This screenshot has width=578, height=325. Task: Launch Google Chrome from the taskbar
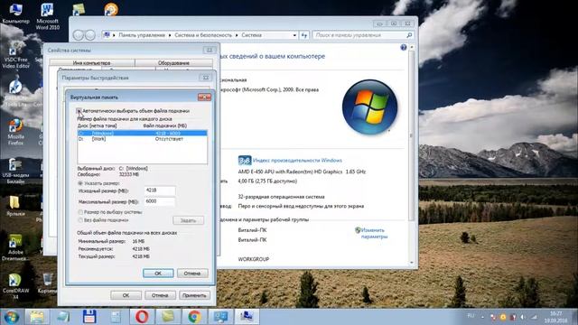194,317
